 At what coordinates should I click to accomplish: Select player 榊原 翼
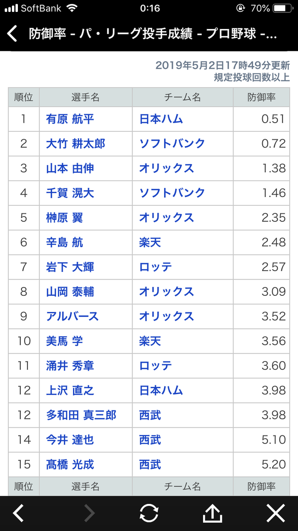click(65, 218)
